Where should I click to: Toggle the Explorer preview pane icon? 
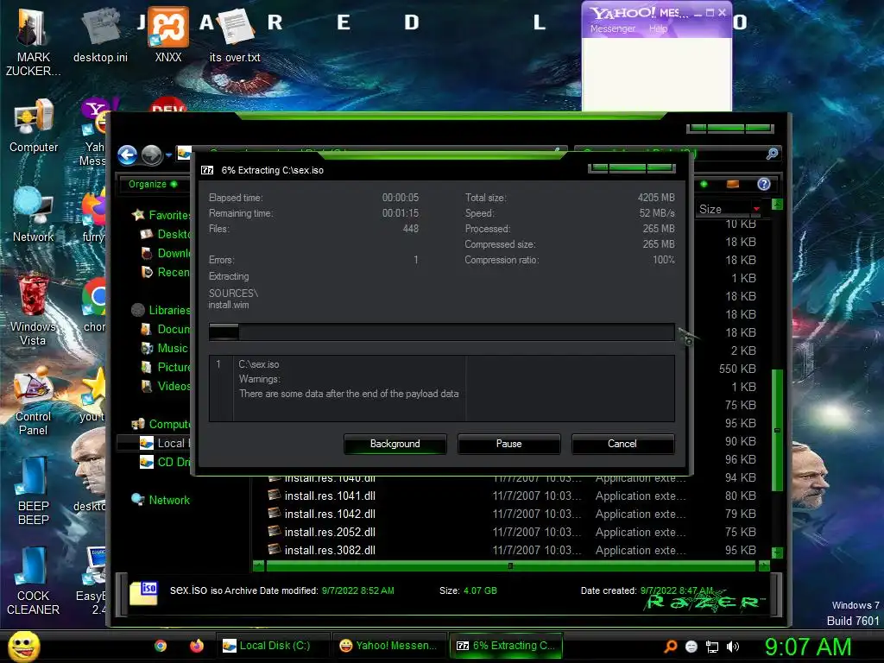click(732, 185)
